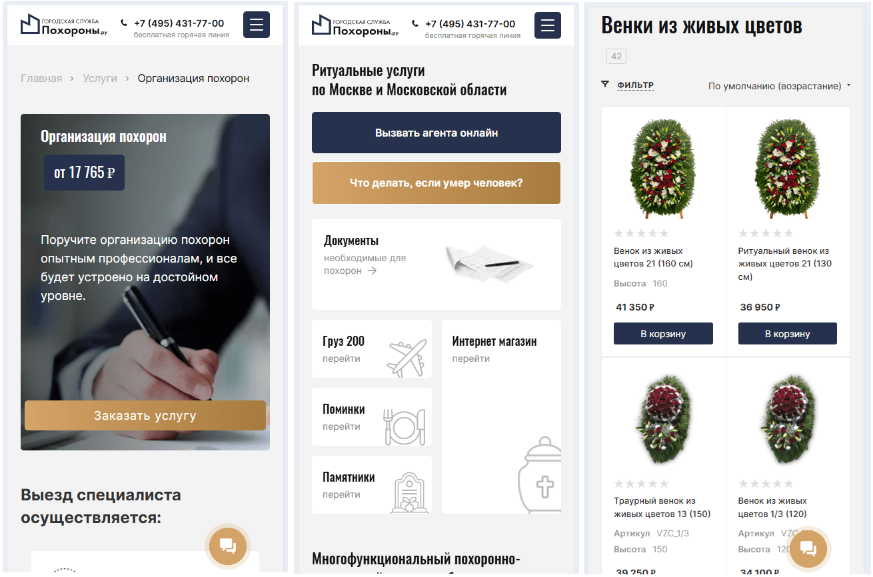This screenshot has width=873, height=577.
Task: Click the urn icon in Интернет магазин tile
Action: 540,474
